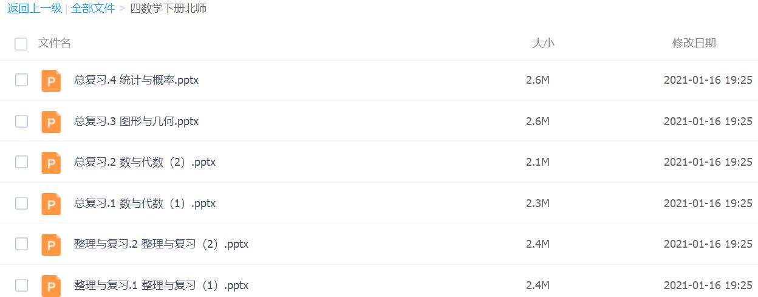Tick checkbox for 总复习.1 数与代数（1）.pptx
This screenshot has width=758, height=297.
point(21,203)
